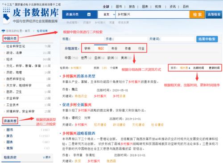Select the 百科 search type tab
Image resolution: width=223 pixels, height=163 pixels.
tap(186, 7)
